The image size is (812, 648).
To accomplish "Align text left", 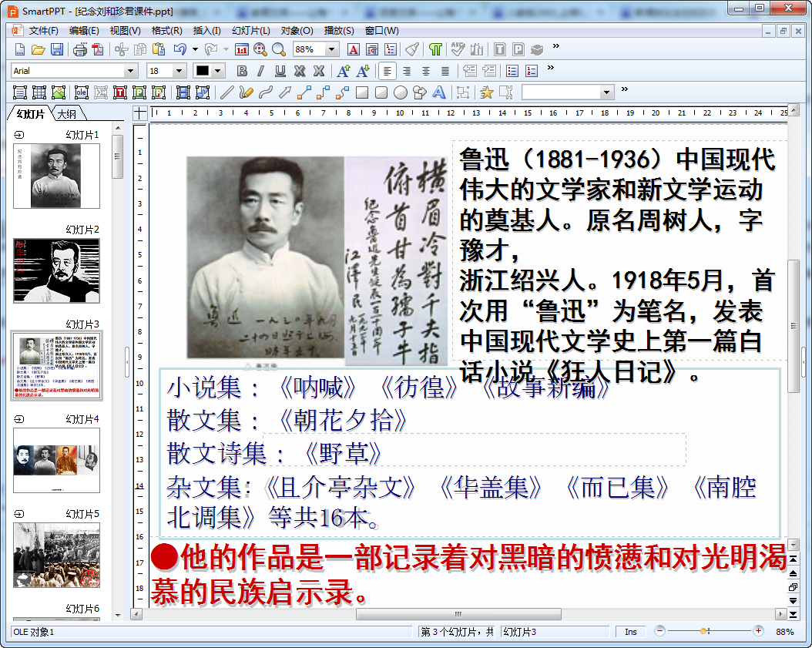I will point(388,71).
